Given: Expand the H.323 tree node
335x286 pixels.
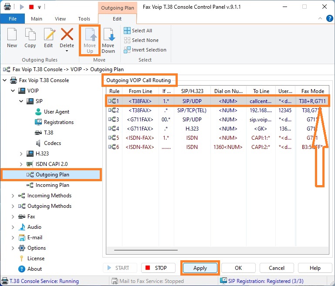Looking at the screenshot, I should click(21, 154).
